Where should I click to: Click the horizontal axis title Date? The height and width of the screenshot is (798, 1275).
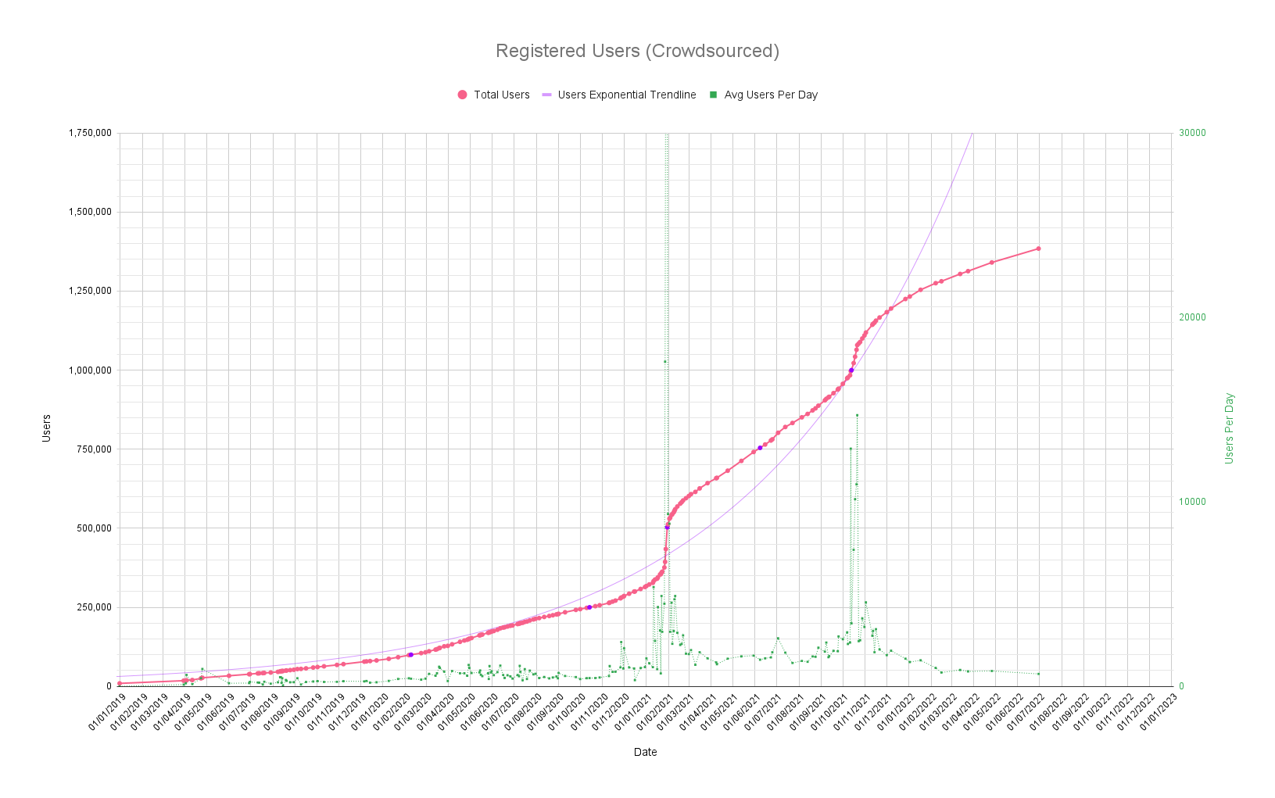[646, 752]
